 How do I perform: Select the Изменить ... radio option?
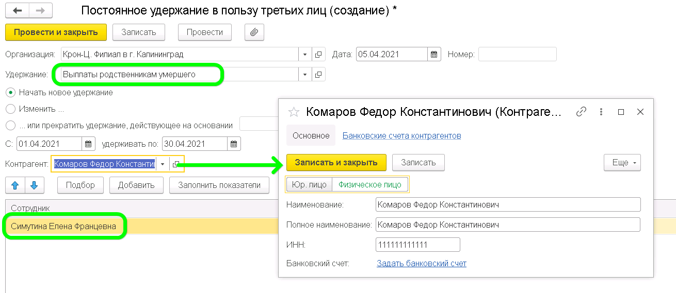click(10, 109)
